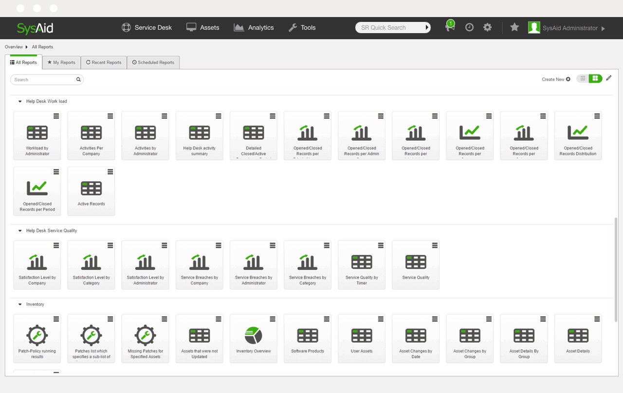Collapse the Inventory section
This screenshot has width=623, height=393.
19,304
